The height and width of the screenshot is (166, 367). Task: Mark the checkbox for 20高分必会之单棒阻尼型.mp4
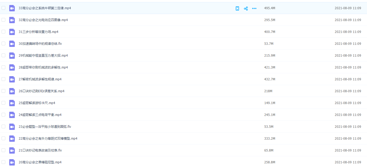3,162
